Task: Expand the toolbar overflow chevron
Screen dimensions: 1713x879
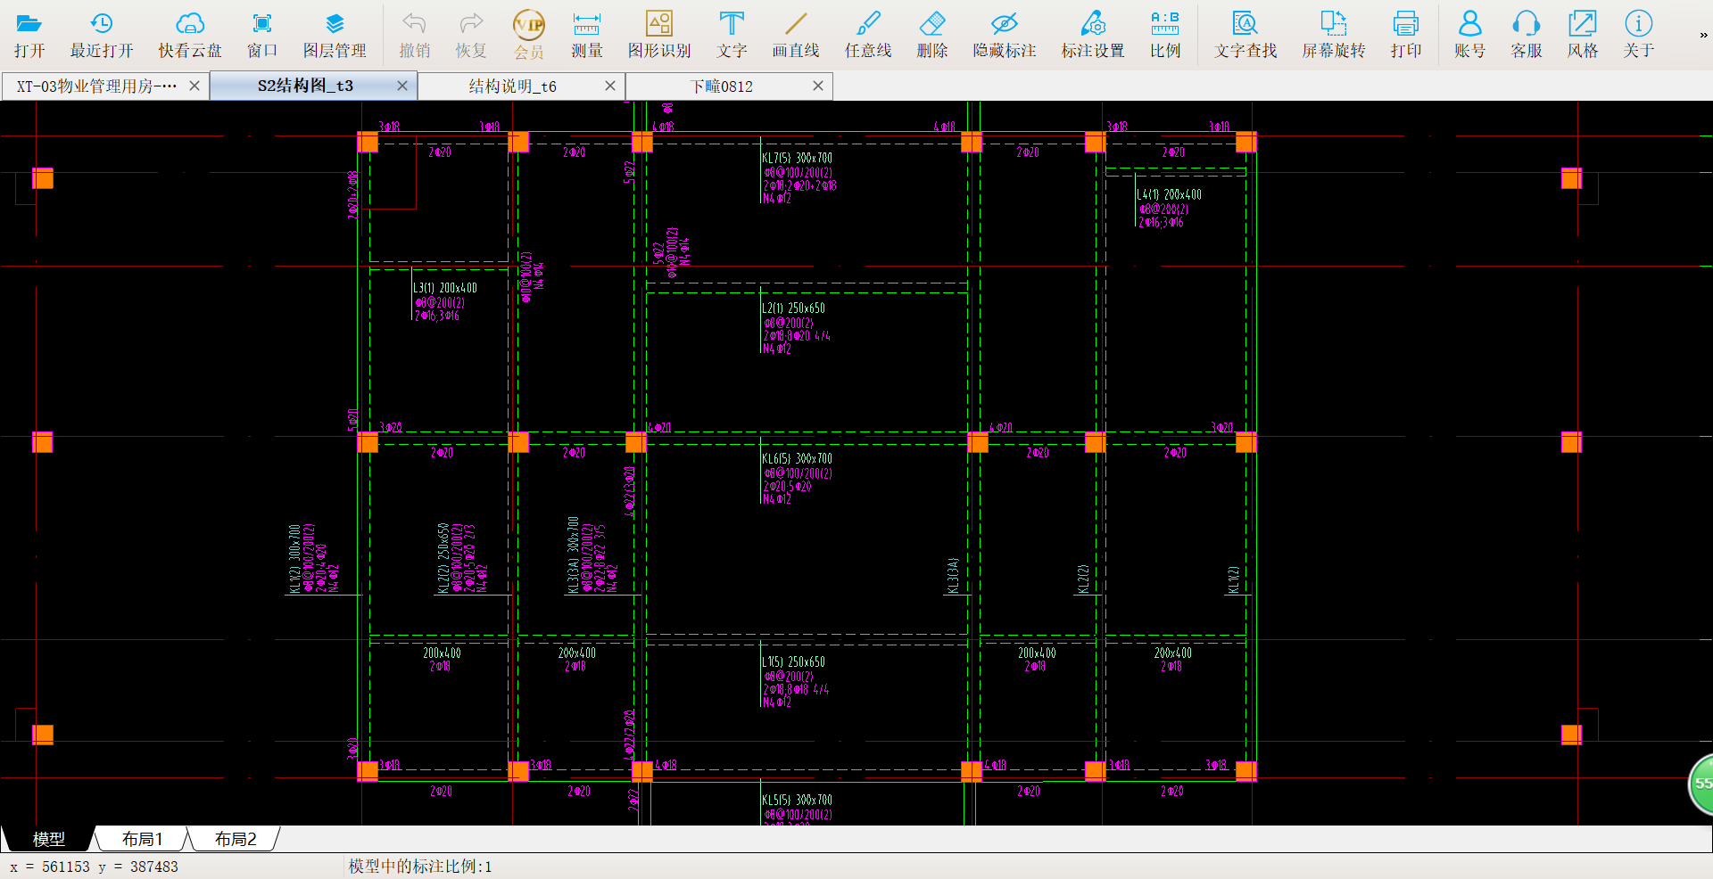Action: tap(1703, 35)
